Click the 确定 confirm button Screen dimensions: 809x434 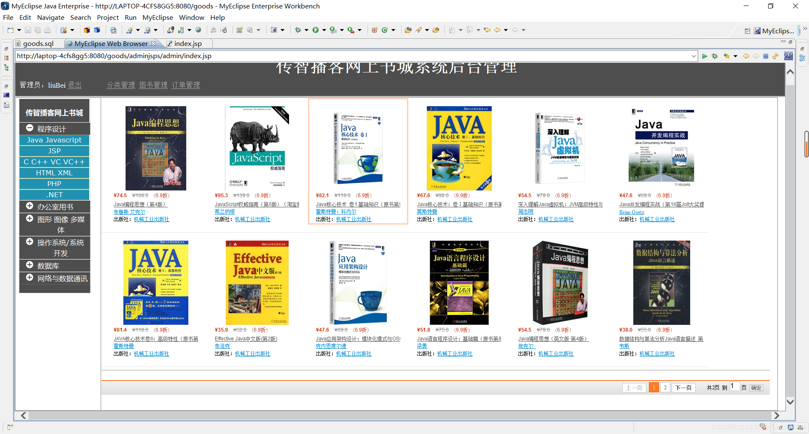756,388
